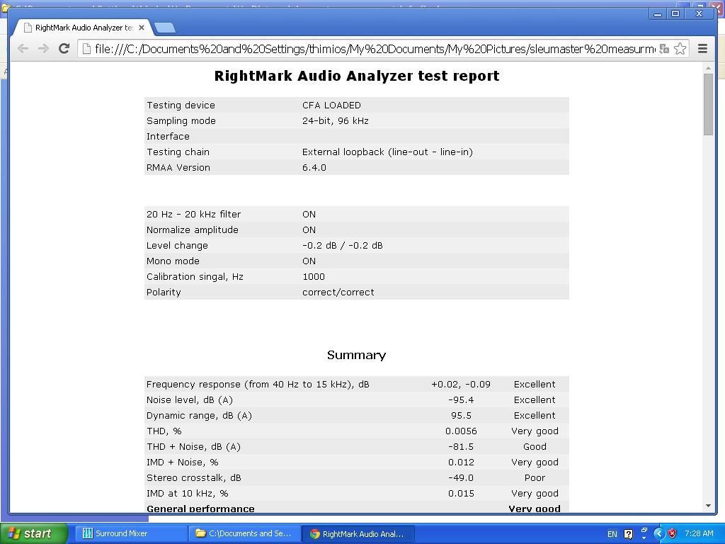Select the RightMark Audio Analyzer tab
Viewport: 725px width, 544px height.
coord(84,28)
